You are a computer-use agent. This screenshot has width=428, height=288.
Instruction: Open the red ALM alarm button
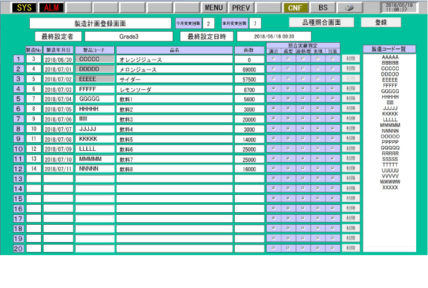[52, 7]
